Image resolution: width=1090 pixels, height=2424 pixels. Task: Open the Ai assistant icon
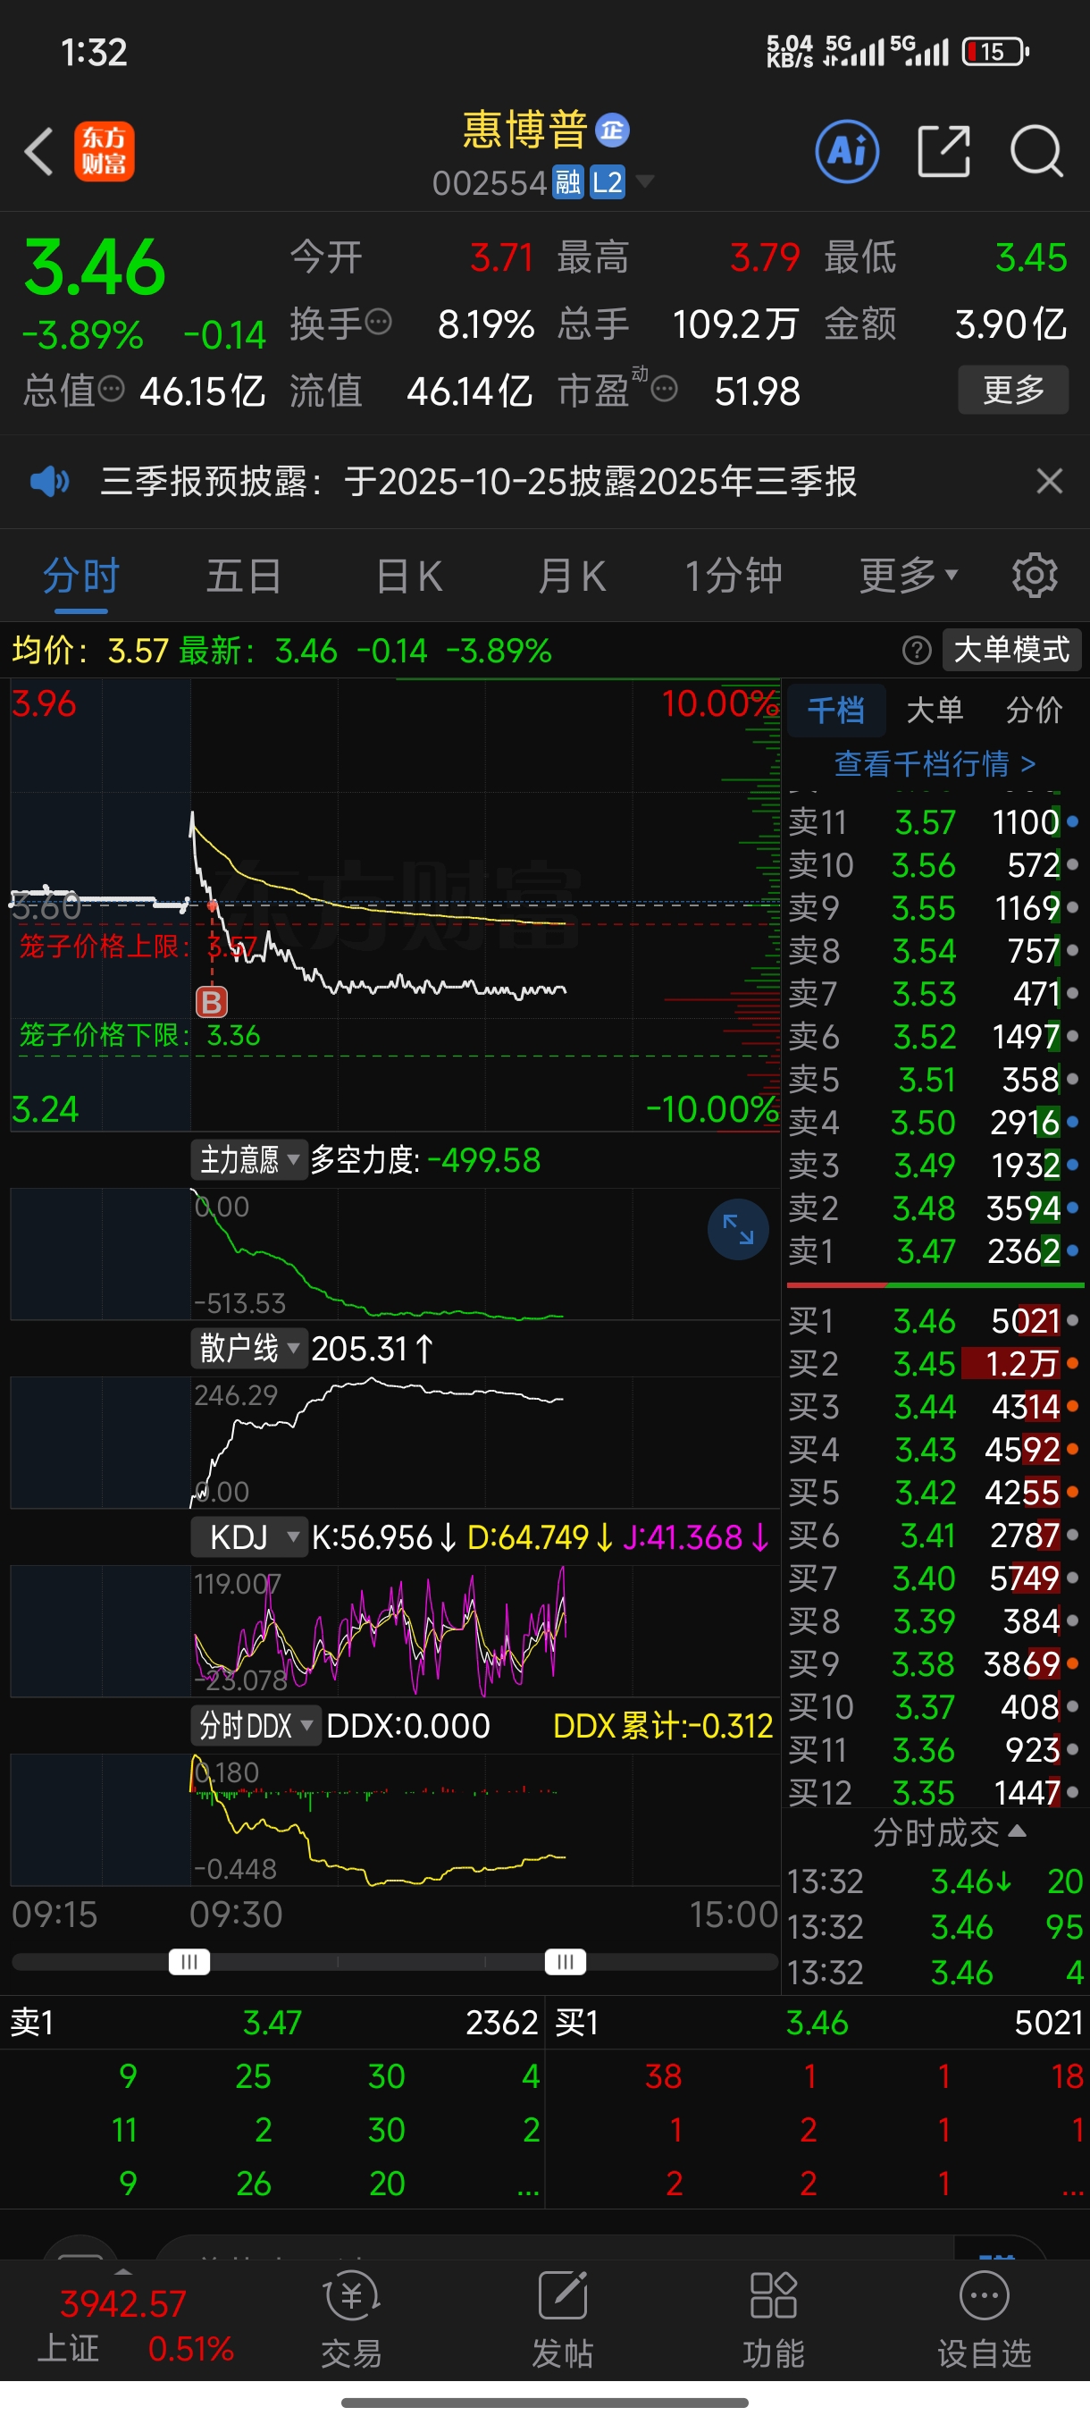(847, 150)
